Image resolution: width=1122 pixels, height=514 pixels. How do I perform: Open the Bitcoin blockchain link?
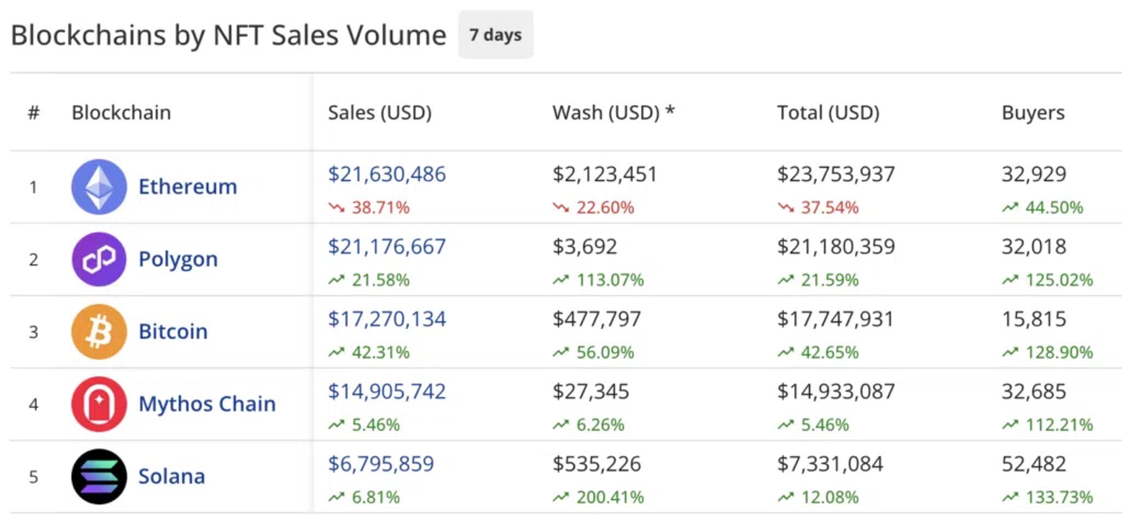click(173, 332)
